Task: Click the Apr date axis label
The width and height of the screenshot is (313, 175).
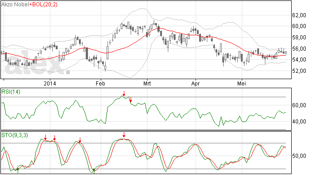Action: click(196, 83)
